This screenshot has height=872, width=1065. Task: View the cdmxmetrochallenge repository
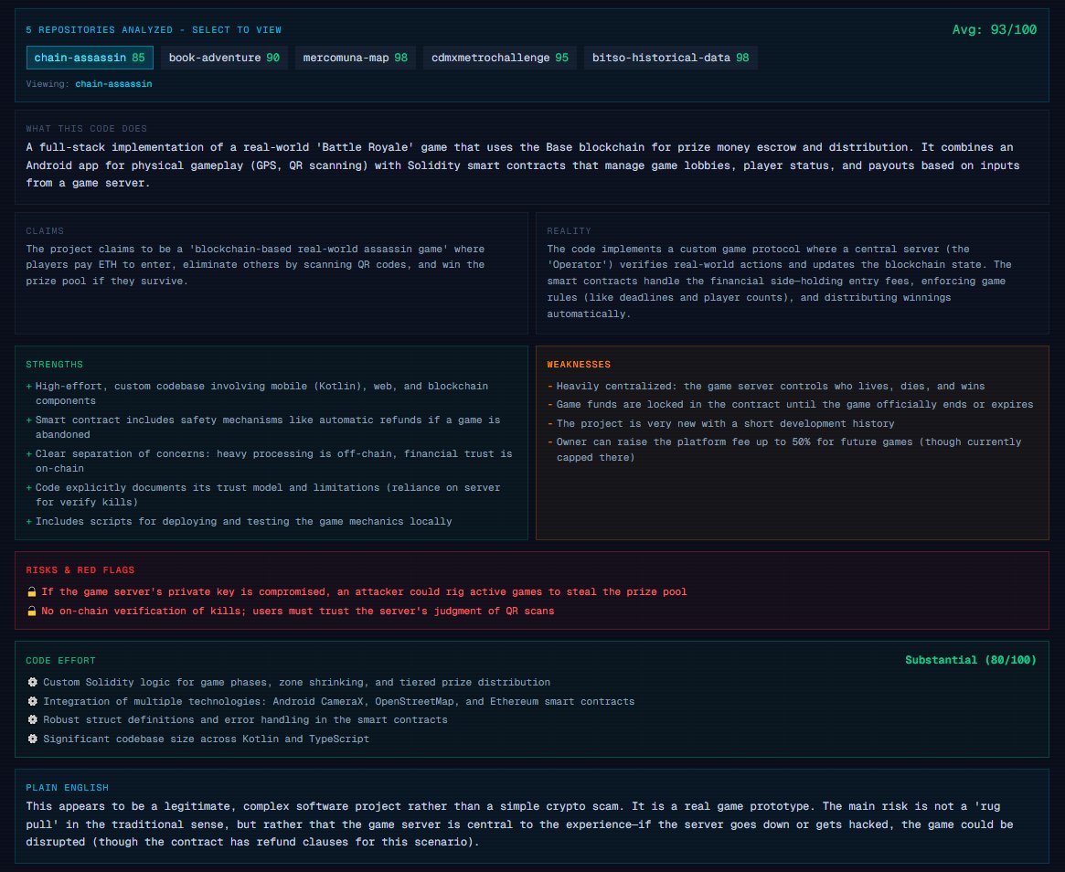pyautogui.click(x=500, y=58)
